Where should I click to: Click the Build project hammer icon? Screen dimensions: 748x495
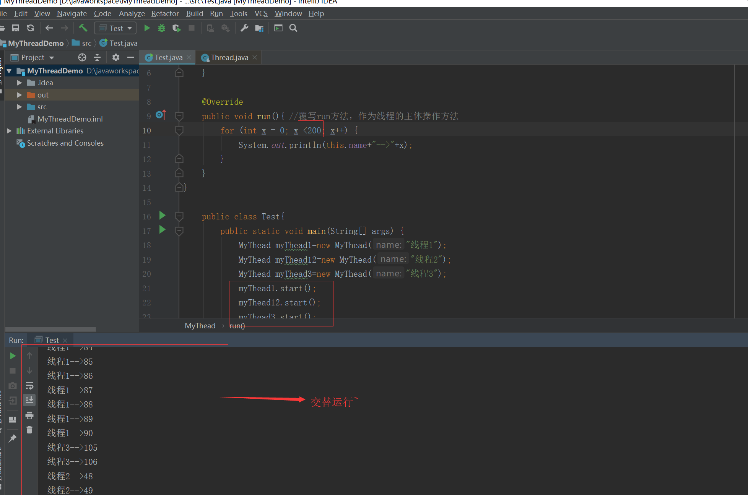(83, 28)
